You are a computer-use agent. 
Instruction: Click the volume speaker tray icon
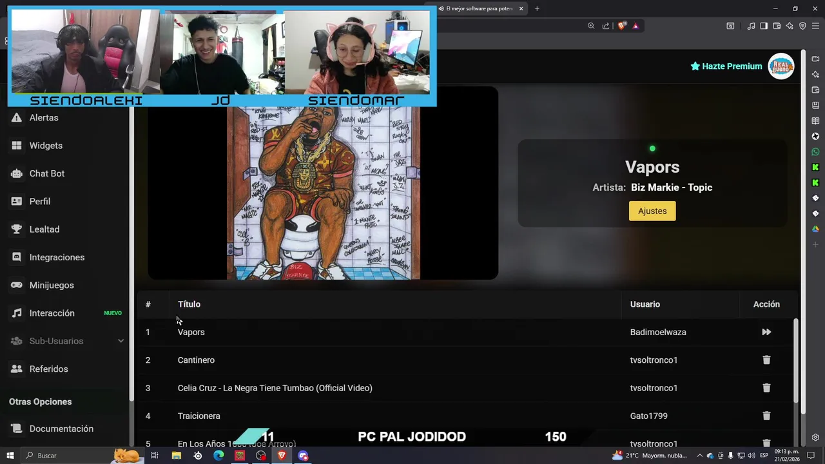[x=752, y=456]
